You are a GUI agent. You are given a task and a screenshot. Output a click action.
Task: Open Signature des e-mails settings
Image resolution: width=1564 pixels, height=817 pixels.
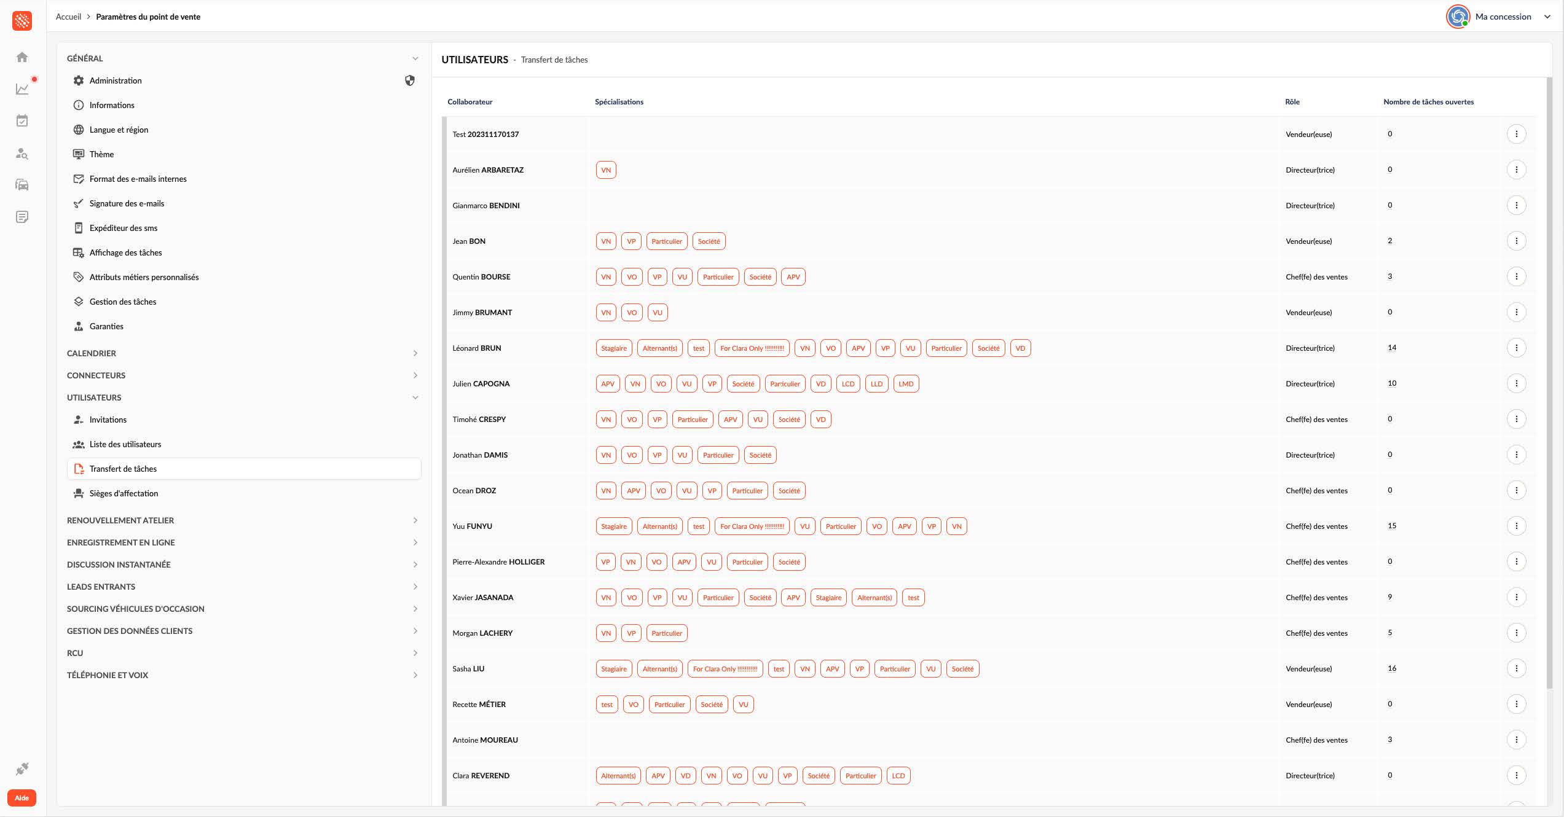point(243,203)
